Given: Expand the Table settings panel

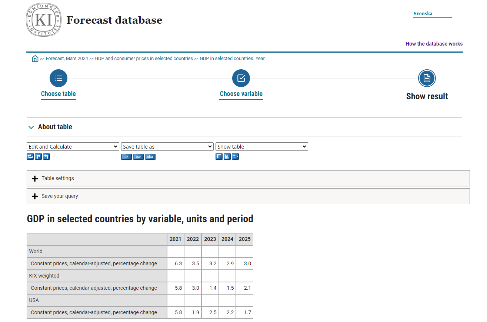Looking at the screenshot, I should tap(35, 178).
